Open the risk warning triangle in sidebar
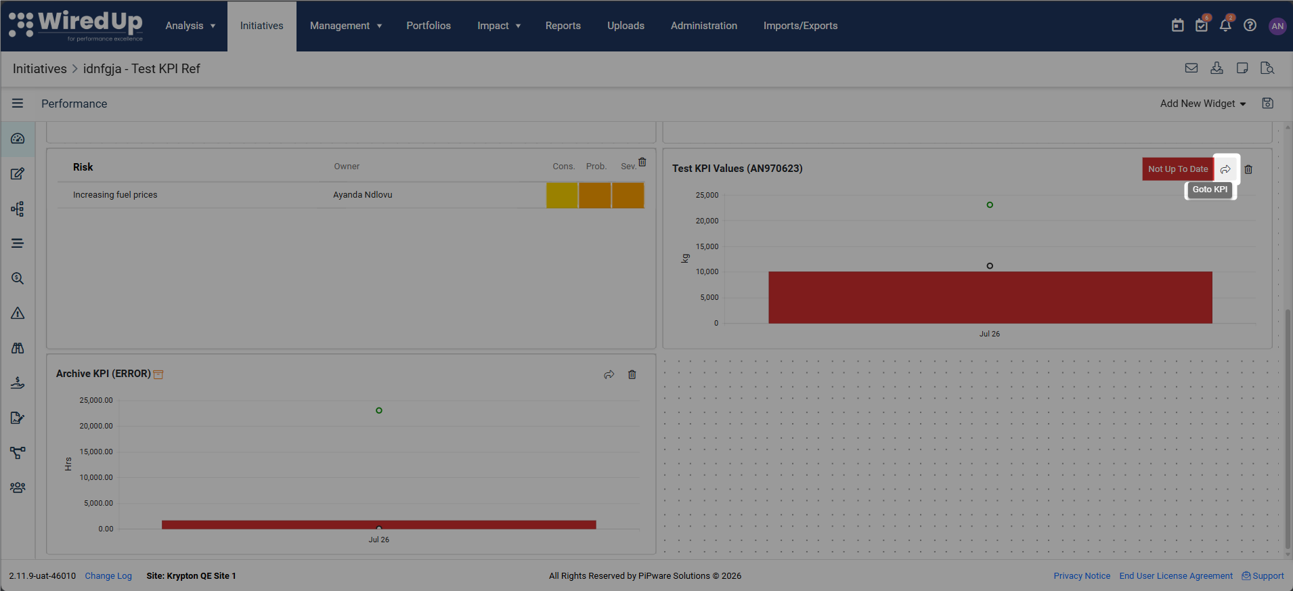This screenshot has width=1293, height=591. pyautogui.click(x=18, y=313)
